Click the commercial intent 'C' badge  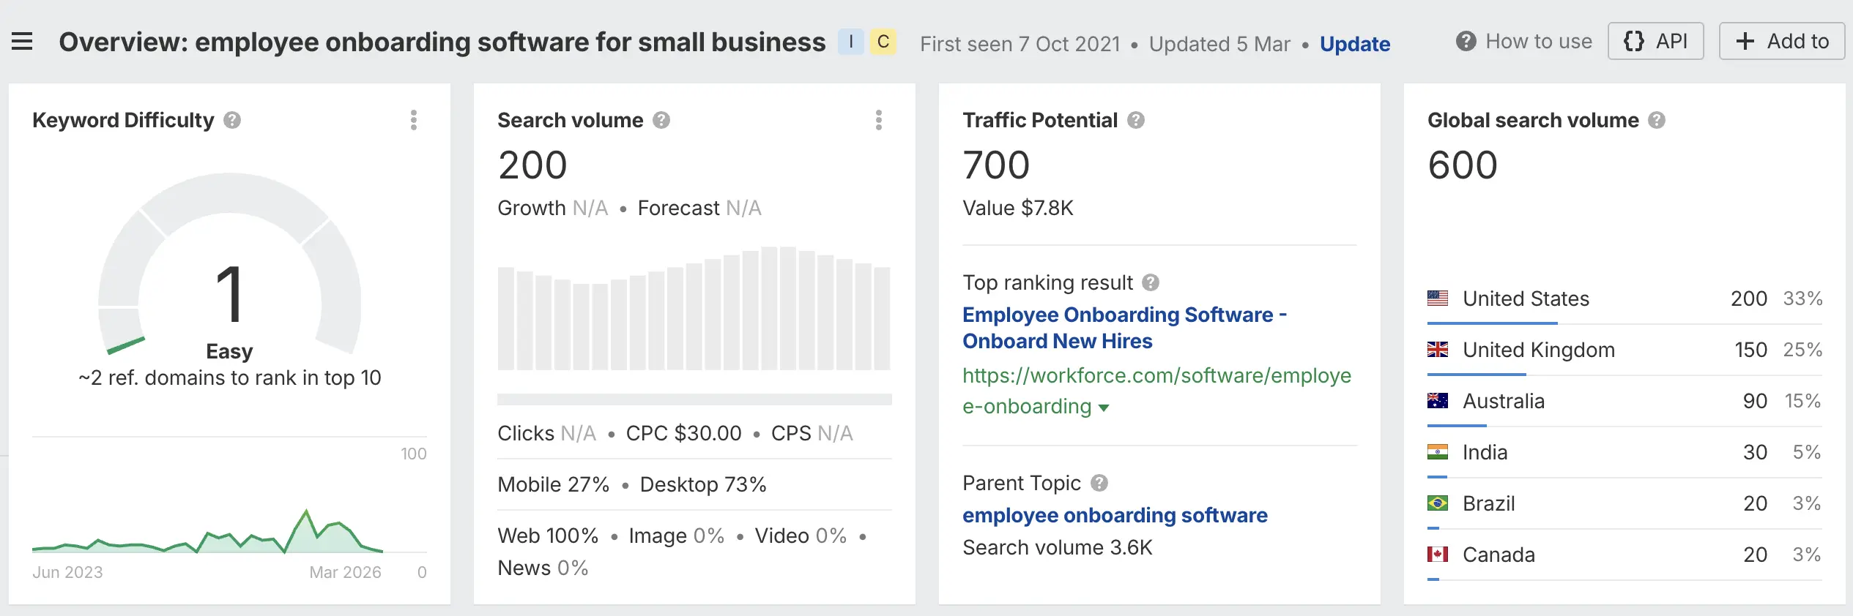[x=883, y=42]
